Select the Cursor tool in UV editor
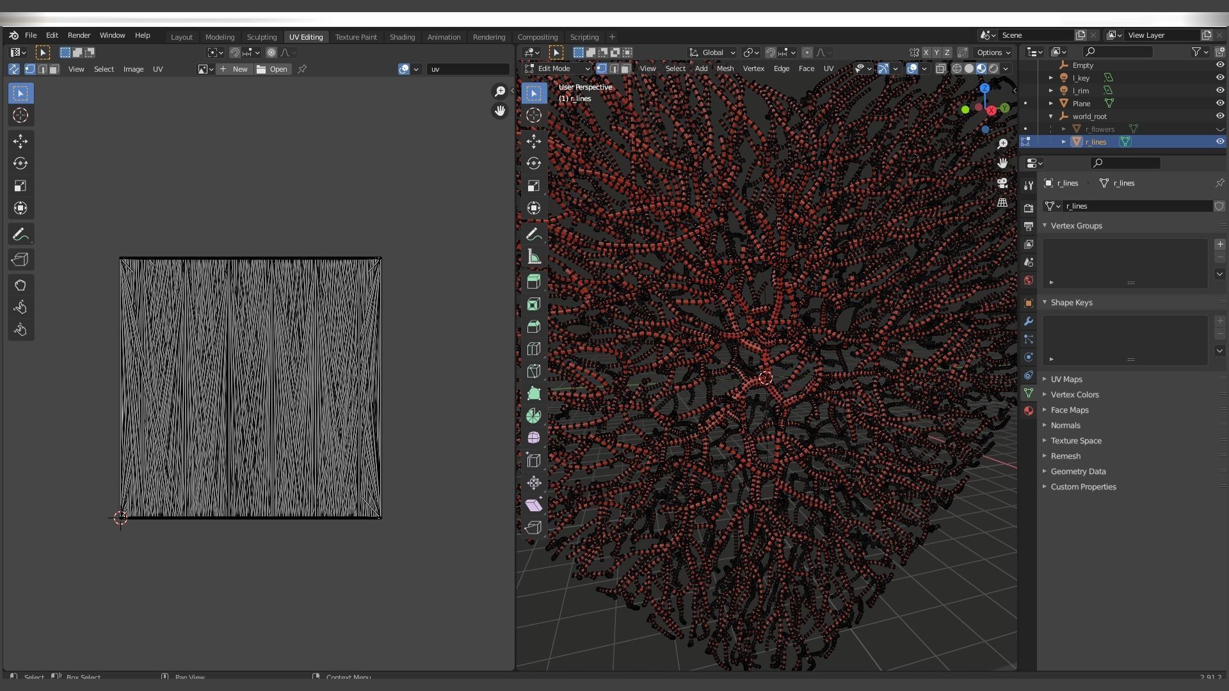1229x691 pixels. [20, 116]
